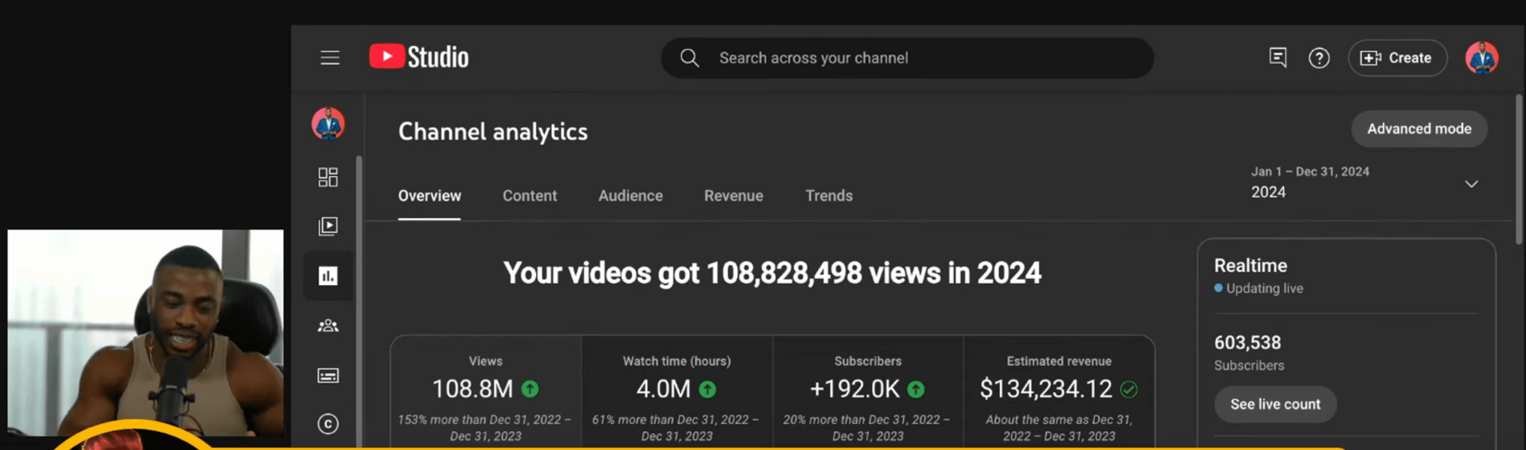Viewport: 1526px width, 450px height.
Task: Open Content videos section in sidebar
Action: [328, 227]
